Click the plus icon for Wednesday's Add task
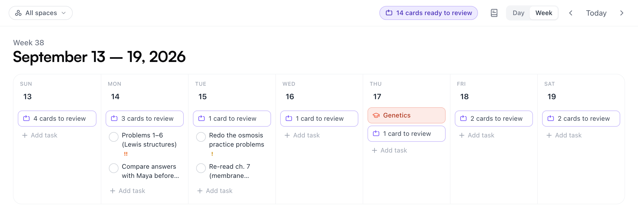This screenshot has width=638, height=221. click(287, 135)
